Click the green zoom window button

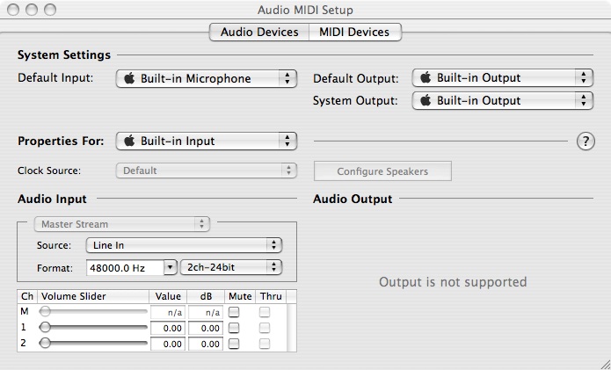pyautogui.click(x=49, y=11)
